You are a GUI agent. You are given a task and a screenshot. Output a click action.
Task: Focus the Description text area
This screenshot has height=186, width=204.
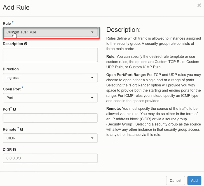[x=50, y=55]
